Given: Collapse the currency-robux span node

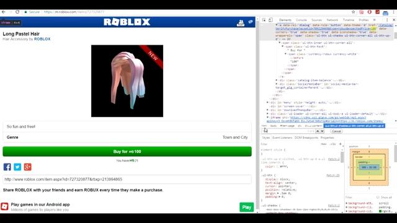Looking at the screenshot, I should pos(285,54).
